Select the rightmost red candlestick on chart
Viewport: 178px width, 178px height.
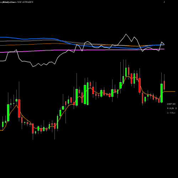tap(164, 85)
